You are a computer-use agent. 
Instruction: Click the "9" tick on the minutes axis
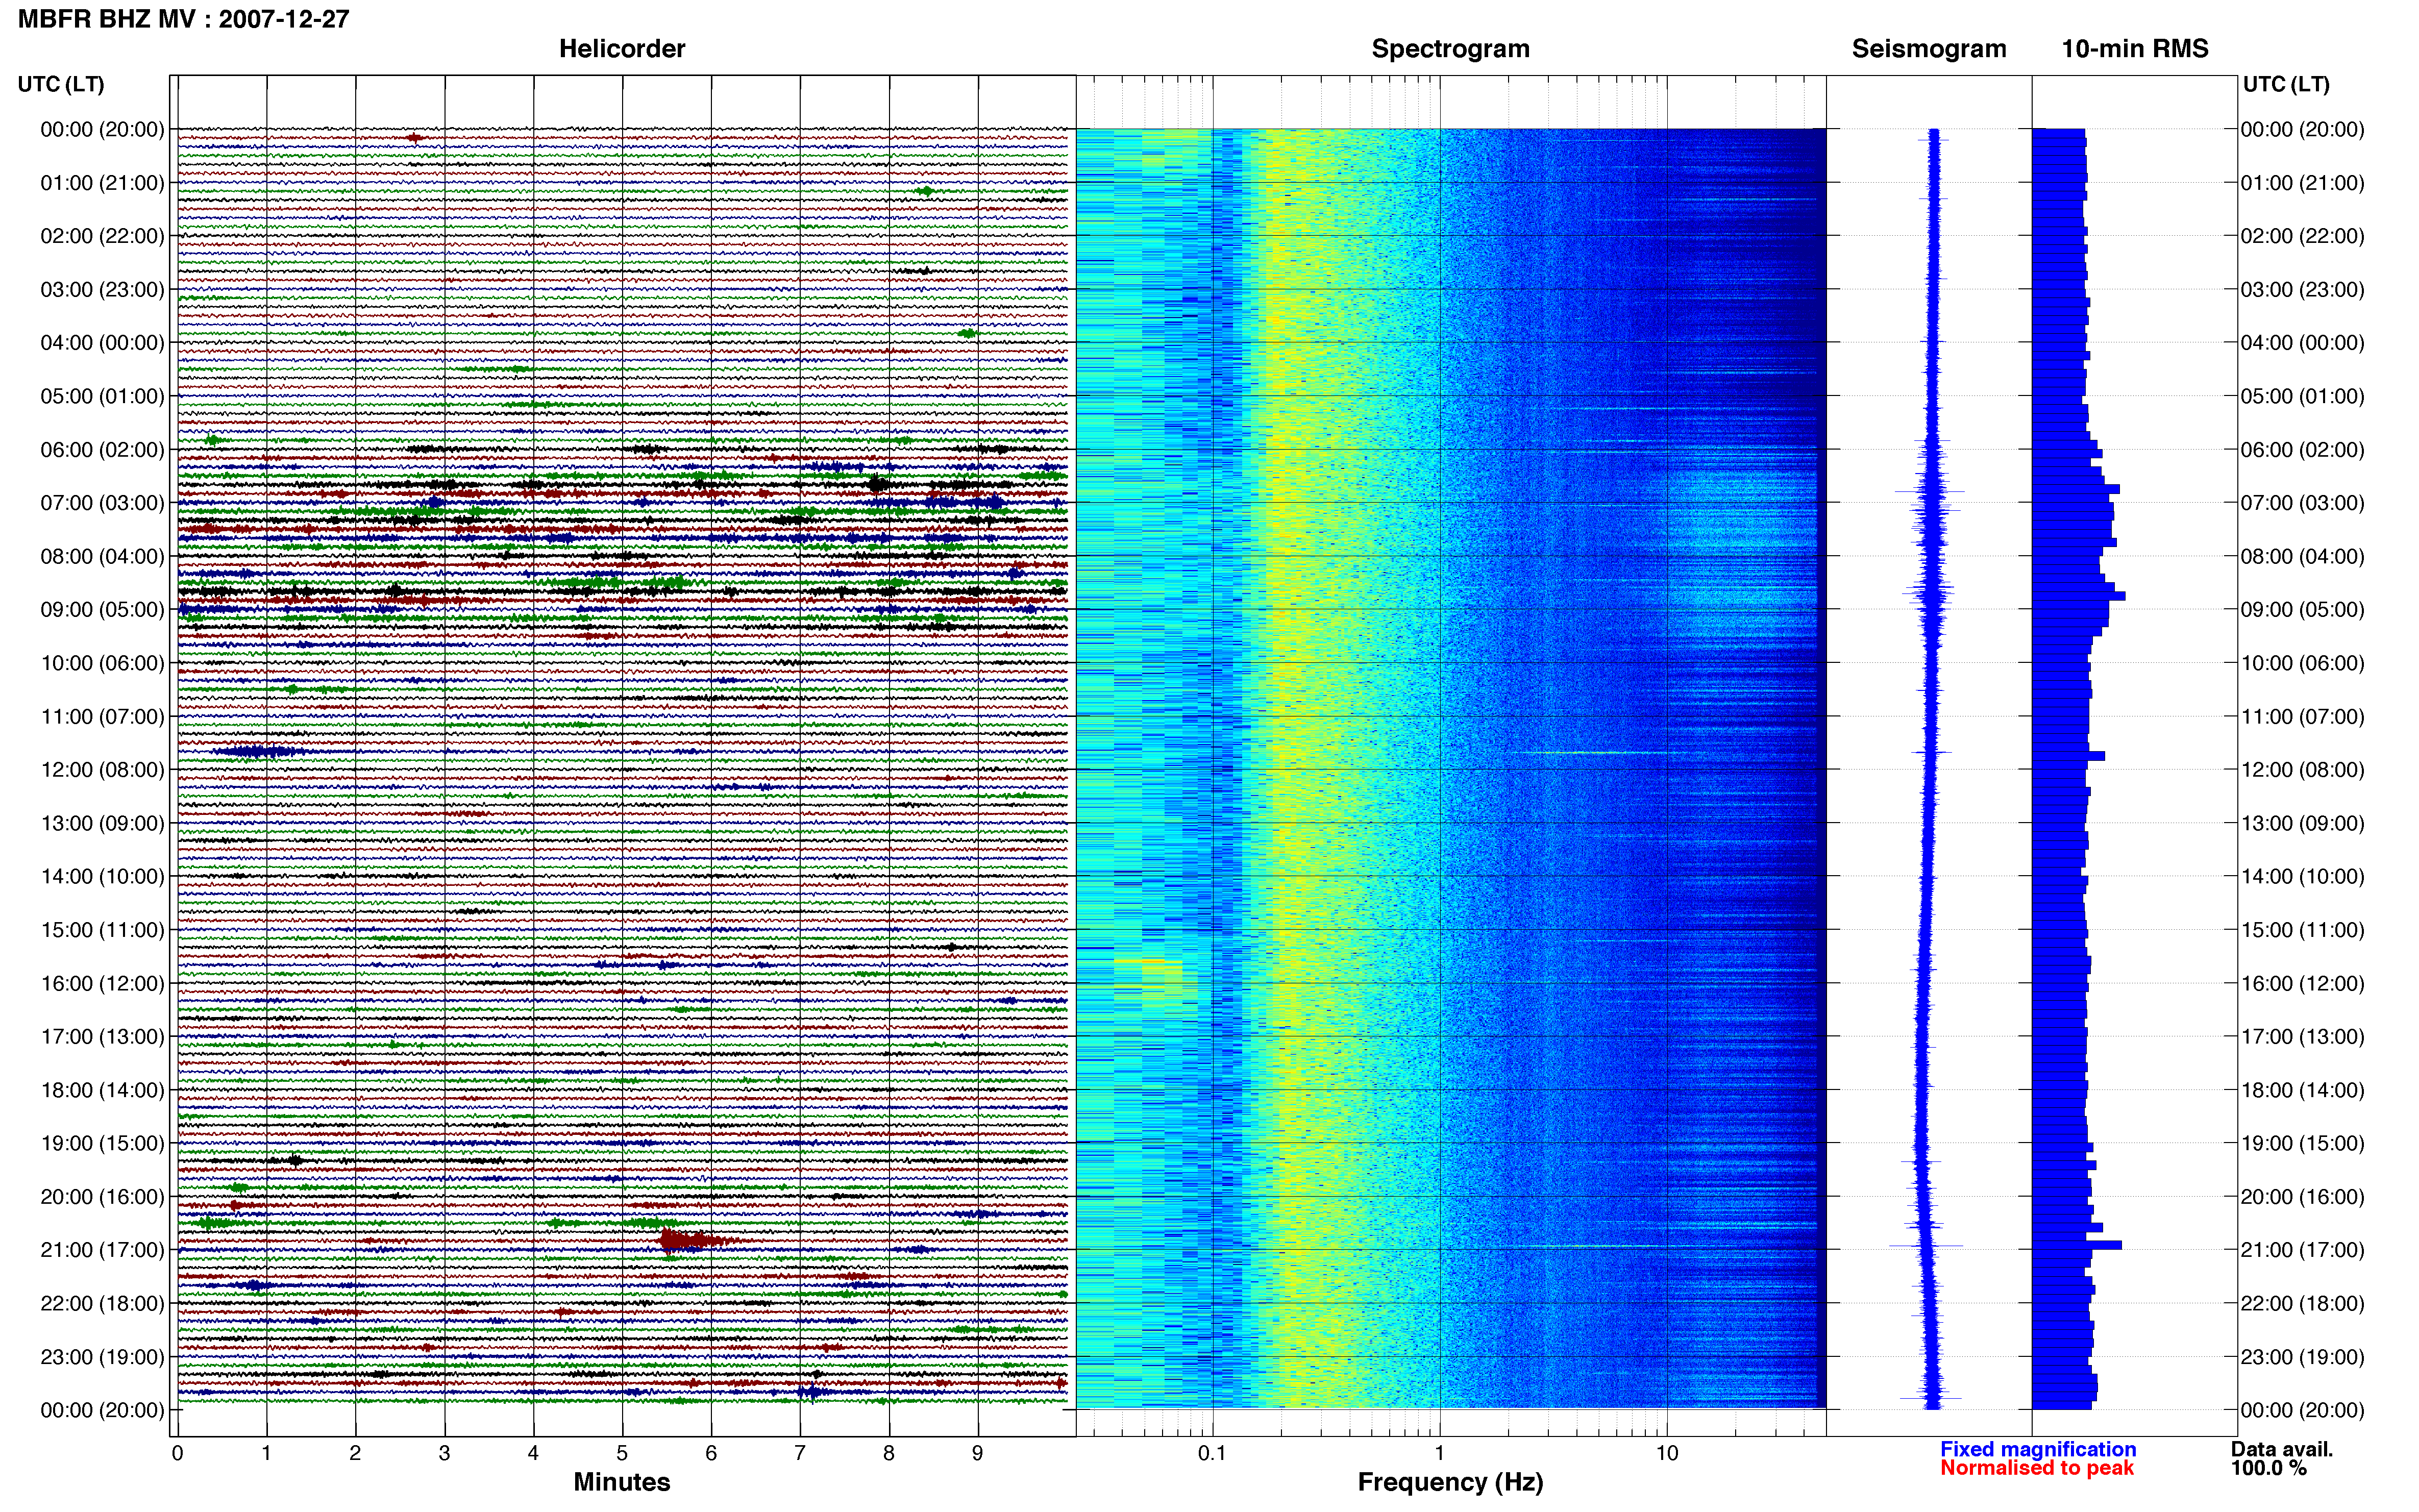click(978, 1453)
